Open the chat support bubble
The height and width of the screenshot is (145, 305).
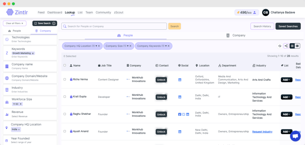pyautogui.click(x=295, y=136)
